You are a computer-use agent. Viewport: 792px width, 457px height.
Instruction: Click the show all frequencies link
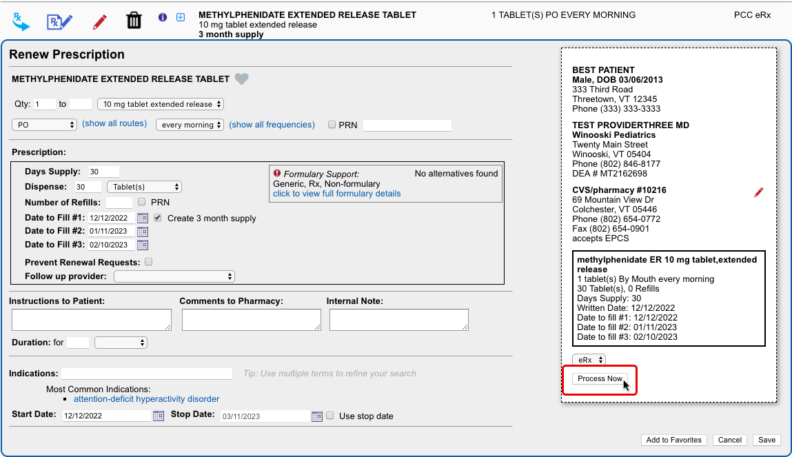pyautogui.click(x=272, y=125)
